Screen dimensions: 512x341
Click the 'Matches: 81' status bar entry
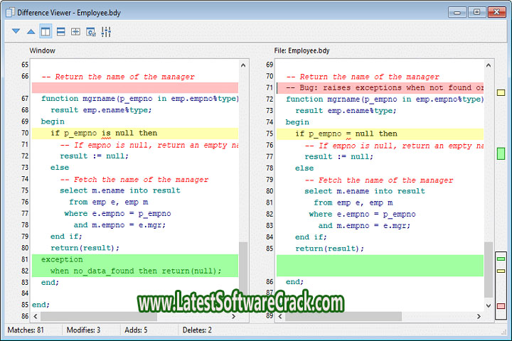[26, 330]
